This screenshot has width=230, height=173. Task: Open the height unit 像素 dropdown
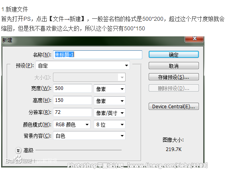[110, 101]
